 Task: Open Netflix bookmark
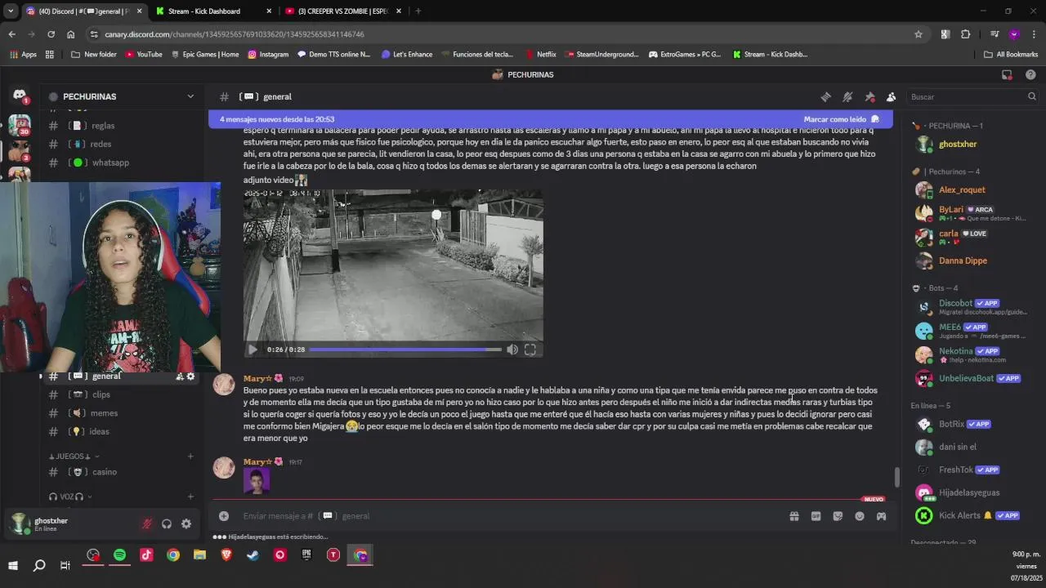[540, 55]
